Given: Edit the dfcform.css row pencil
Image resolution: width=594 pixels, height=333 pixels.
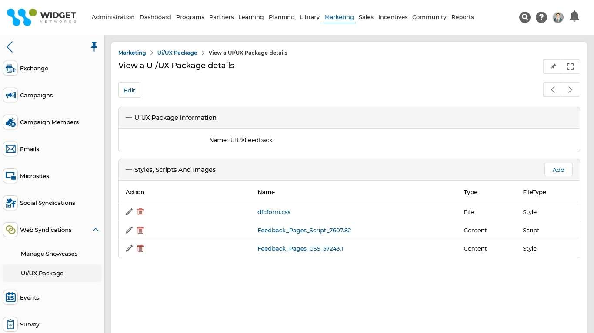Looking at the screenshot, I should (x=129, y=212).
